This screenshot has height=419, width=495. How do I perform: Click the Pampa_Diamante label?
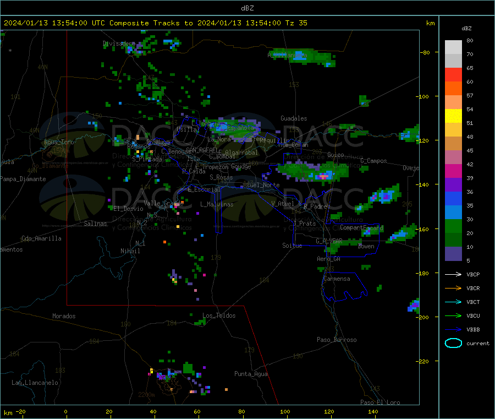point(23,179)
